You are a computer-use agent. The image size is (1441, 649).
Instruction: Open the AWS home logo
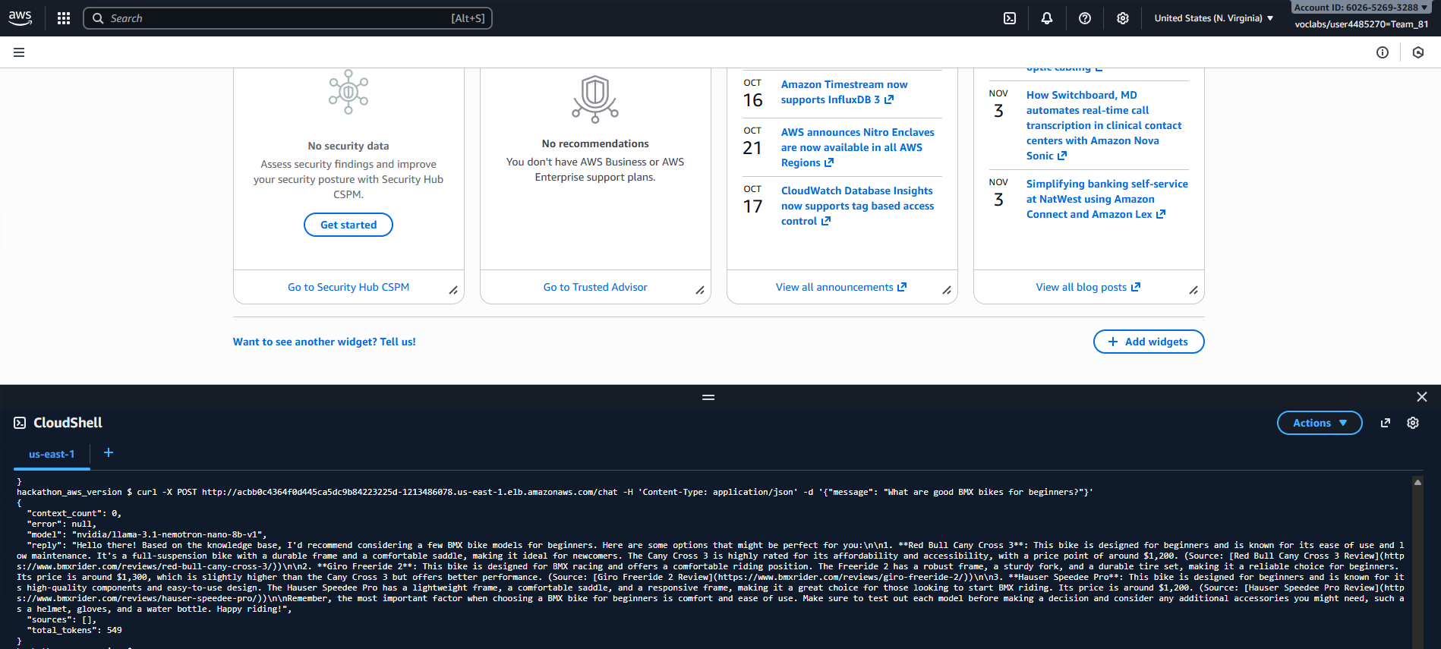click(x=20, y=18)
